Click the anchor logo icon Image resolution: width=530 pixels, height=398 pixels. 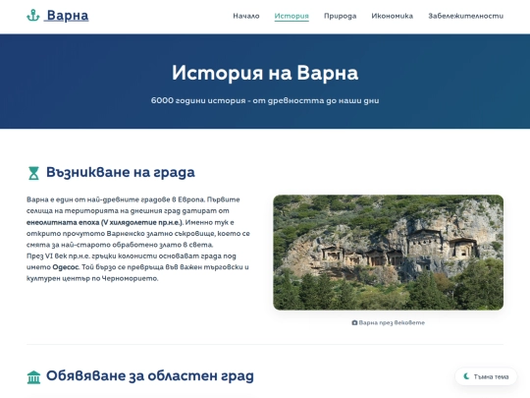33,16
